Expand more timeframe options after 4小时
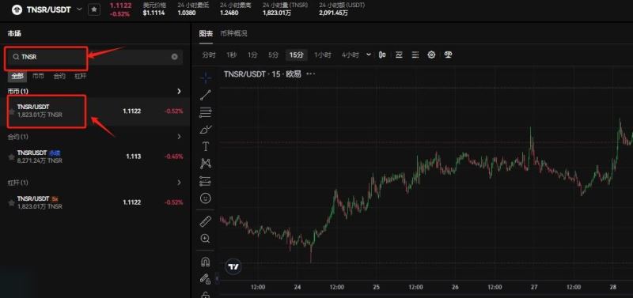 pos(369,55)
